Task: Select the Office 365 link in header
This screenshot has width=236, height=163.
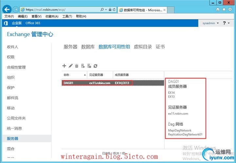Action: point(33,23)
